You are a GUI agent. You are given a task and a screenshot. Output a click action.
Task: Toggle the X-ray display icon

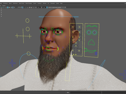(x=30, y=7)
